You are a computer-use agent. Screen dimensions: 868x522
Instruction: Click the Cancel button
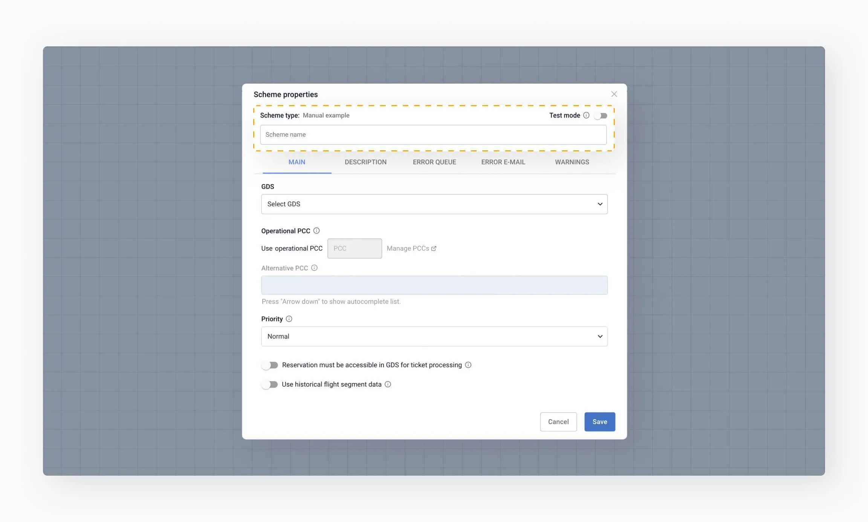(x=558, y=421)
